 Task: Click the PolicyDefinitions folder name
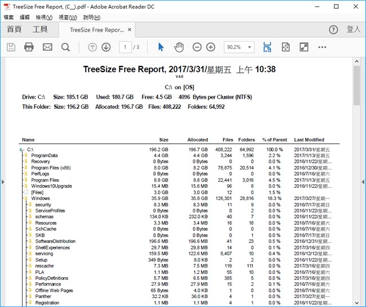[x=52, y=278]
